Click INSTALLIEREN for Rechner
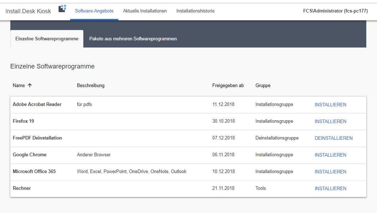The width and height of the screenshot is (377, 213). point(330,188)
